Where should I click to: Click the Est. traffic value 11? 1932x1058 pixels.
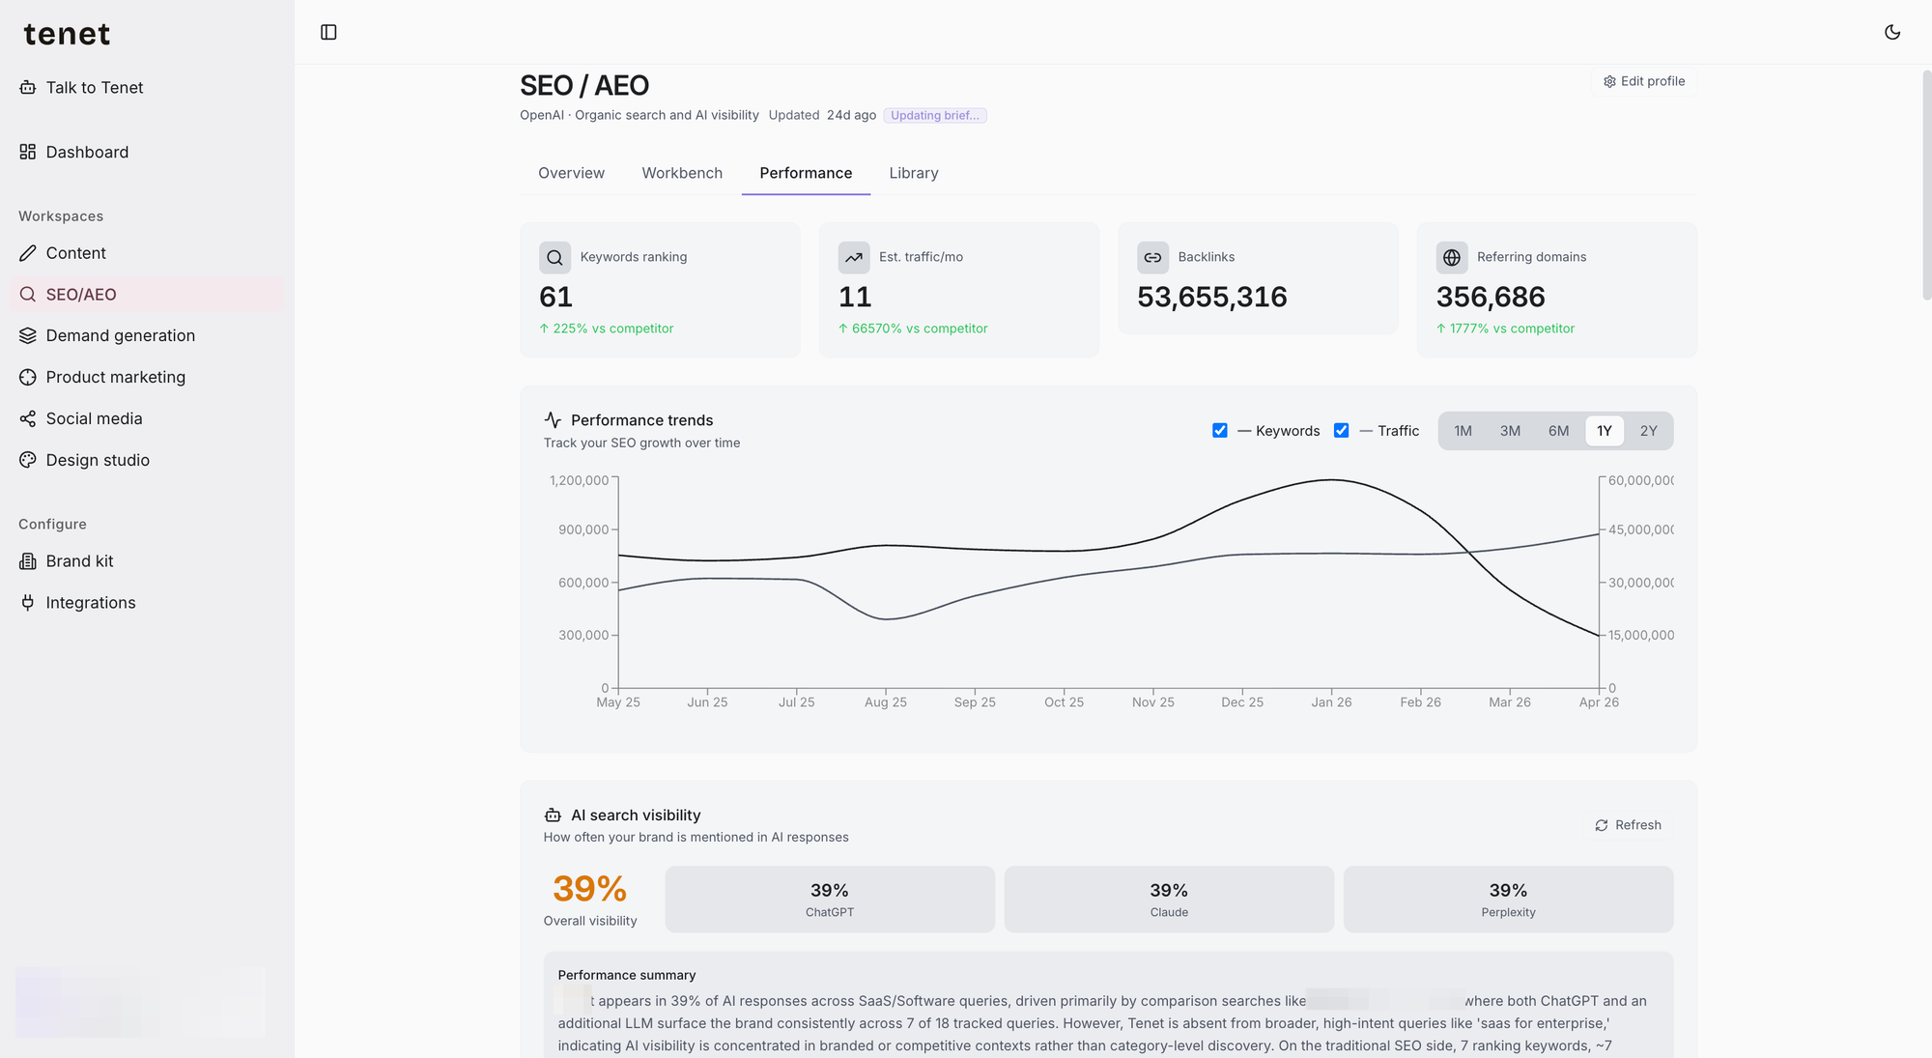pos(855,297)
